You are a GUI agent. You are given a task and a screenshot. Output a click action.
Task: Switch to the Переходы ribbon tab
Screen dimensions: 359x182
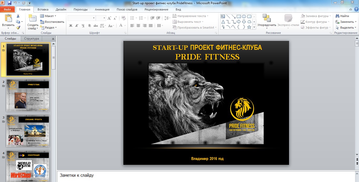(x=80, y=9)
